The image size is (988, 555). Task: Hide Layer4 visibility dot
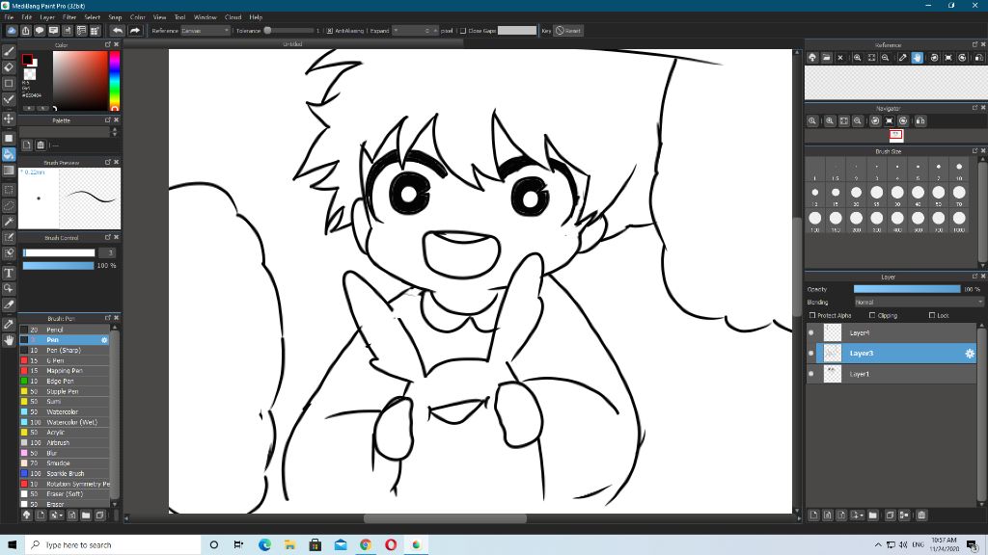click(810, 332)
